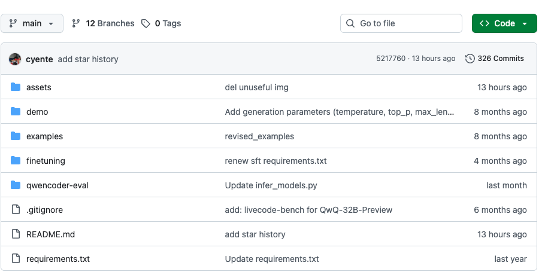Click the README.md file icon
This screenshot has width=539, height=275.
[x=16, y=234]
